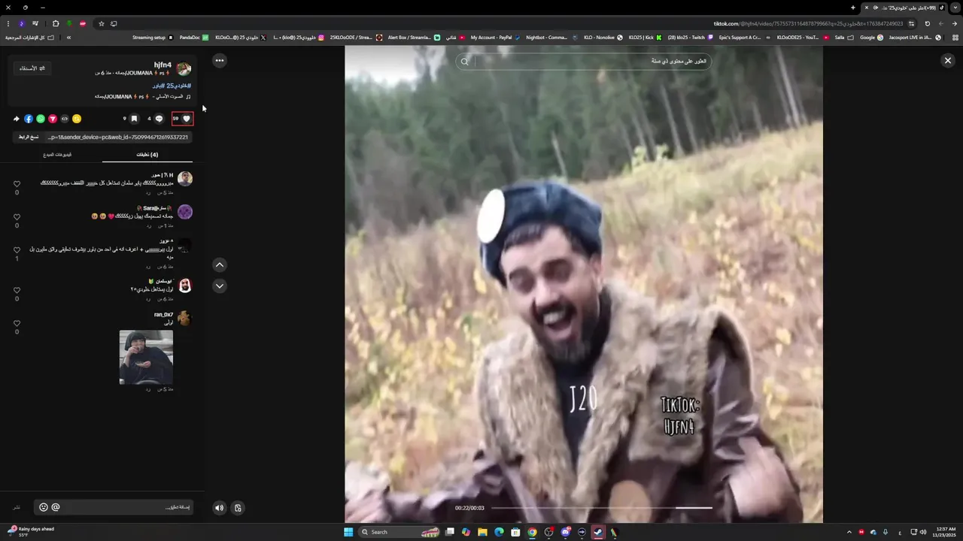Click the Windows taskbar Search box
963x541 pixels.
[399, 532]
